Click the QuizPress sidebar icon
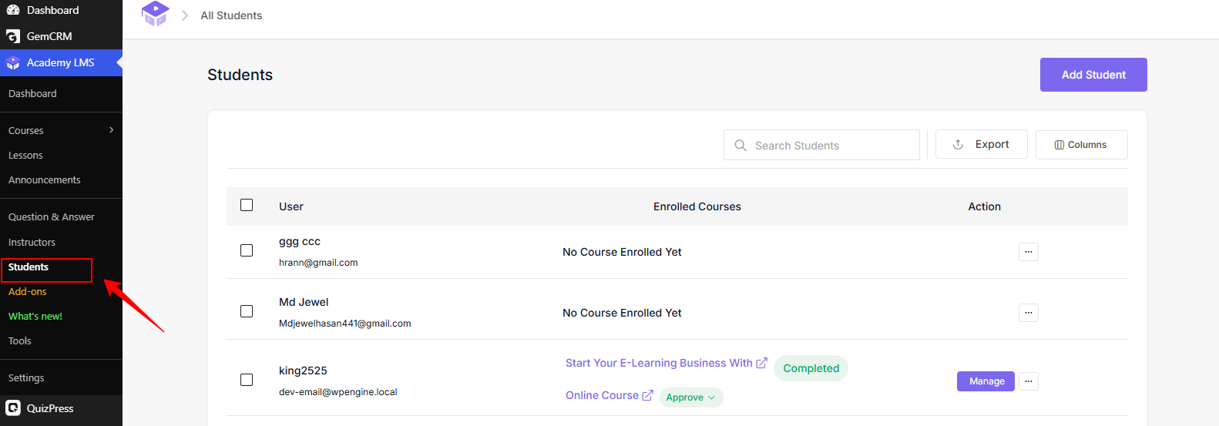 coord(13,408)
